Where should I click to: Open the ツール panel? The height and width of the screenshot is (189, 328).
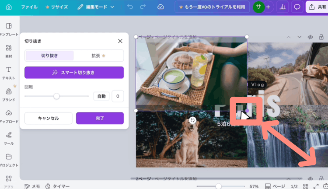[9, 138]
